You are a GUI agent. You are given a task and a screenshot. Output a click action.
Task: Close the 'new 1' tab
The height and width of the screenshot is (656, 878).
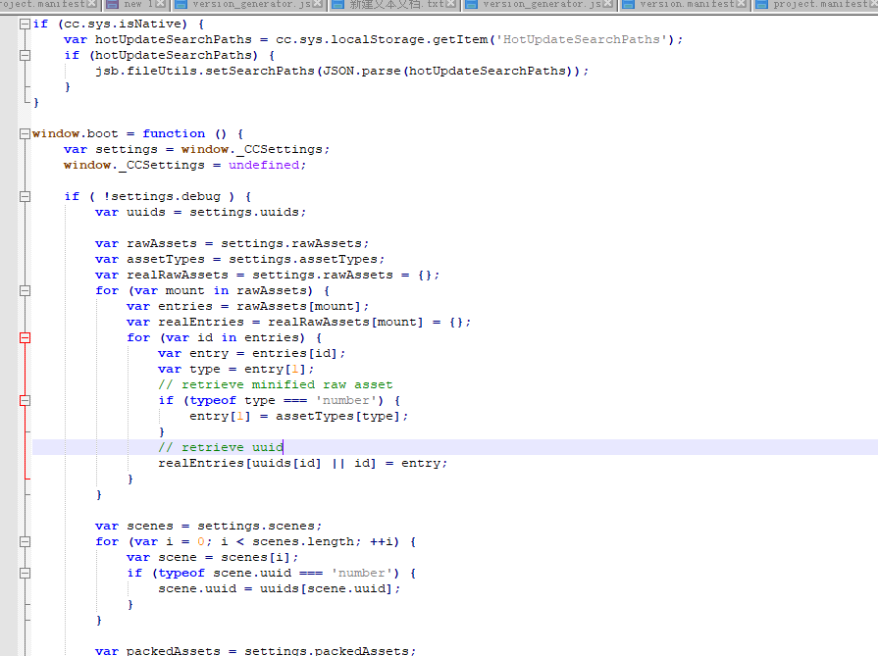tap(160, 4)
